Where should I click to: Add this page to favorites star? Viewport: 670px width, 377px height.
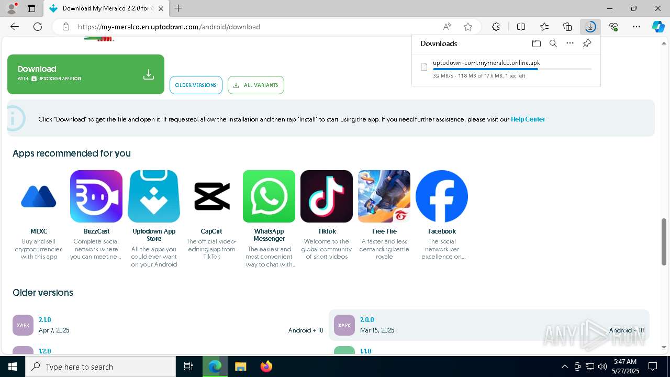tap(468, 27)
